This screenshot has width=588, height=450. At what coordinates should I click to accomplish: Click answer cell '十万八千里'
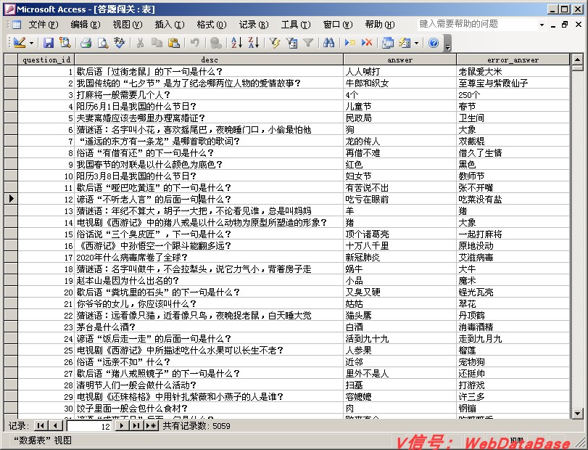coord(399,245)
